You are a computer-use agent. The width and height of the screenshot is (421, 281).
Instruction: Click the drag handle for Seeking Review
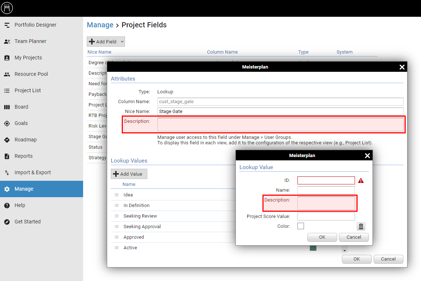pos(117,216)
